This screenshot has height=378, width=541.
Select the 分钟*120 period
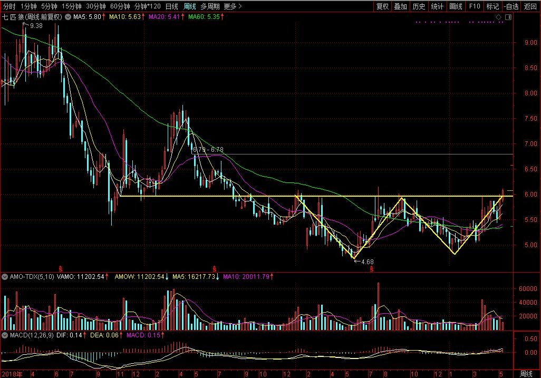[x=147, y=6]
